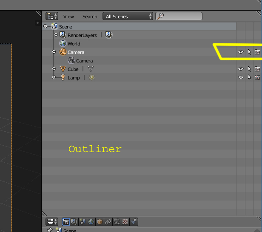Toggle Camera viewport visibility eye
Viewport: 262px width, 232px height.
(x=241, y=52)
